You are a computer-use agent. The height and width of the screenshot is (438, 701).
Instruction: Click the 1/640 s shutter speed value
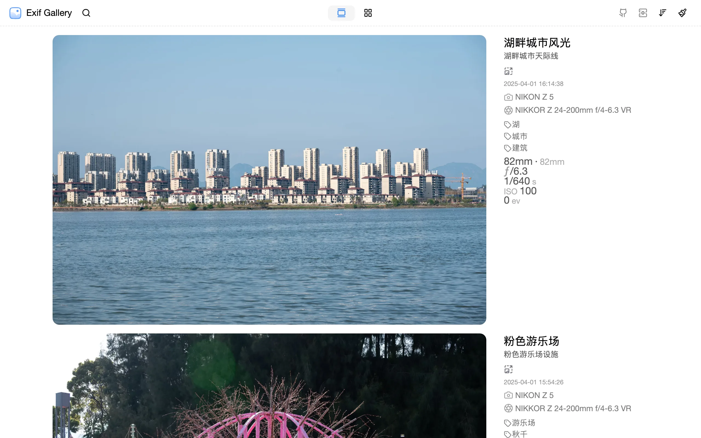point(520,181)
